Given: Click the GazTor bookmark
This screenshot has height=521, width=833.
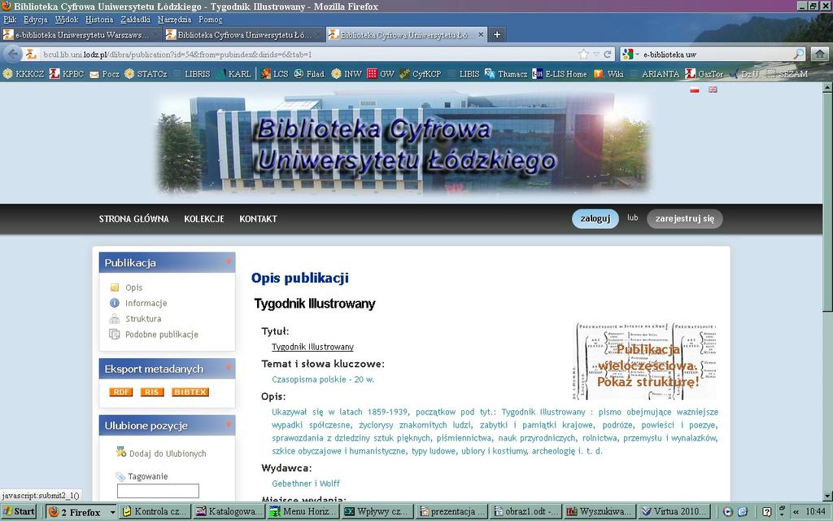Looking at the screenshot, I should click(704, 74).
